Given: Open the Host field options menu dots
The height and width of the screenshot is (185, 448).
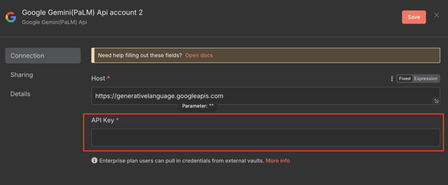Looking at the screenshot, I should click(392, 79).
